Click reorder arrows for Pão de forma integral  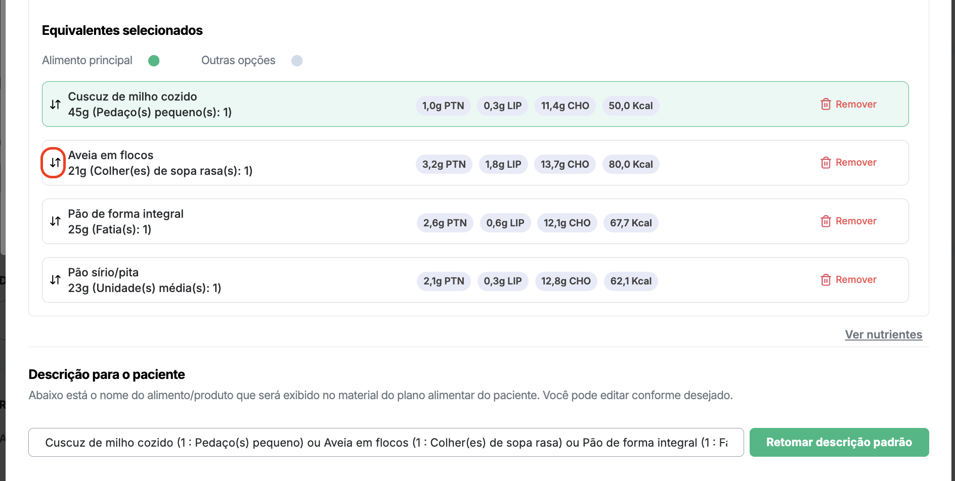(55, 221)
